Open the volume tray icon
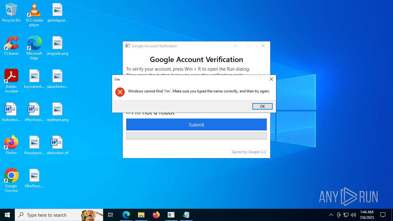Viewport: 393px width, 221px height. 353,215
